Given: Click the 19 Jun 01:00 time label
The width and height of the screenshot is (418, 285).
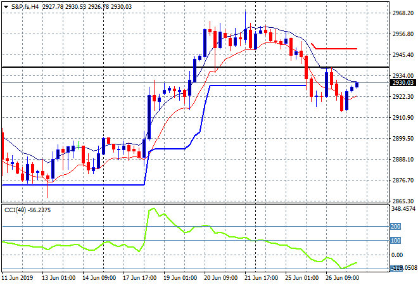Looking at the screenshot, I should tap(180, 278).
